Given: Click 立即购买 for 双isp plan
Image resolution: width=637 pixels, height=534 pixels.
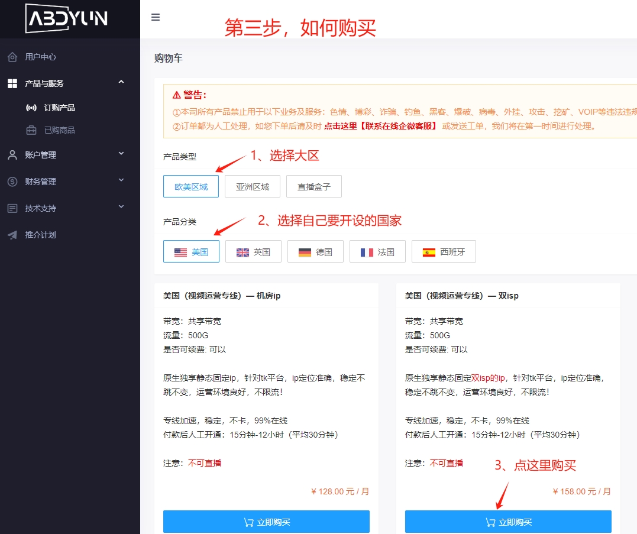Looking at the screenshot, I should [x=508, y=522].
